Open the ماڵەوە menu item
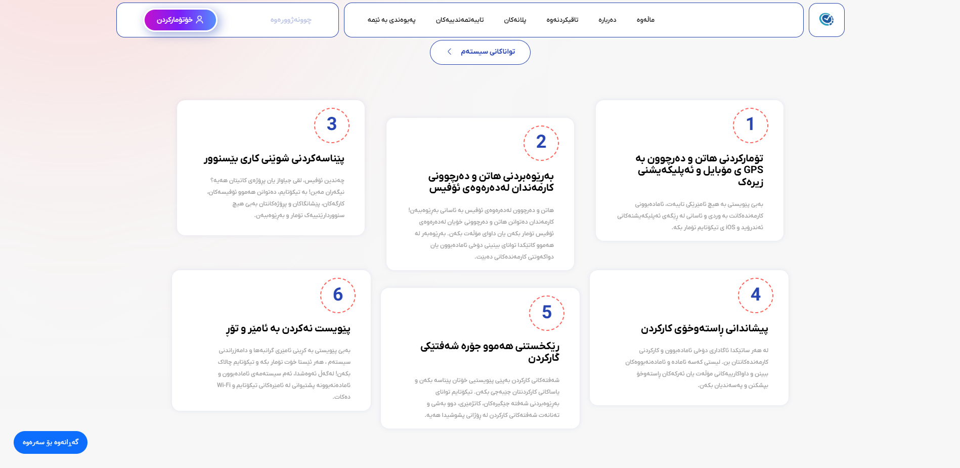The height and width of the screenshot is (468, 960). (645, 20)
